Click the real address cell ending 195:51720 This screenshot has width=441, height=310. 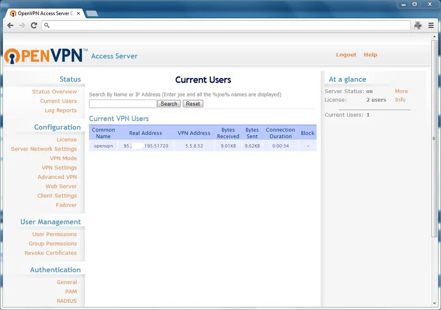coord(146,146)
